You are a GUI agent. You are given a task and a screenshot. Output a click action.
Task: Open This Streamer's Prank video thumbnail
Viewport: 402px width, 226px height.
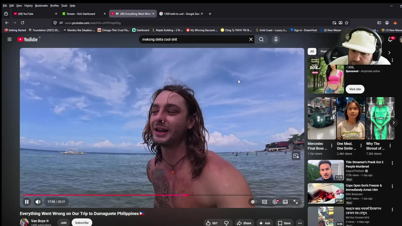326,170
